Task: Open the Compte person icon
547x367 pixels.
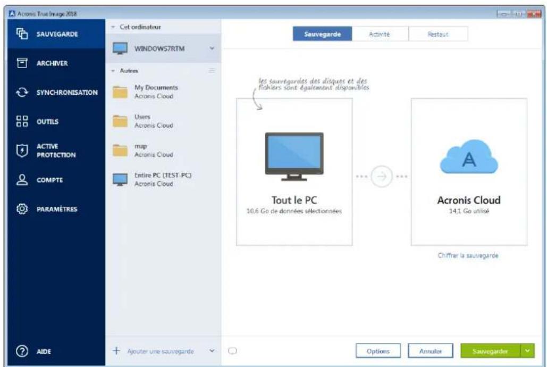Action: click(x=22, y=179)
